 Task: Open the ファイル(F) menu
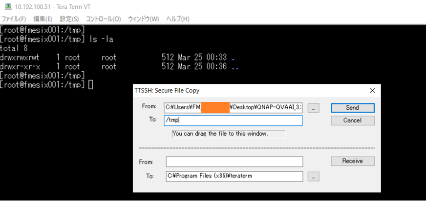[14, 19]
